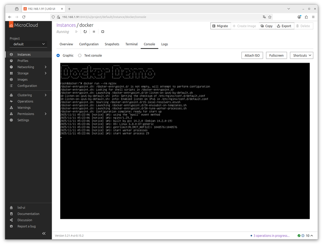Switch to the Text console option
The width and height of the screenshot is (323, 245).
[79, 55]
